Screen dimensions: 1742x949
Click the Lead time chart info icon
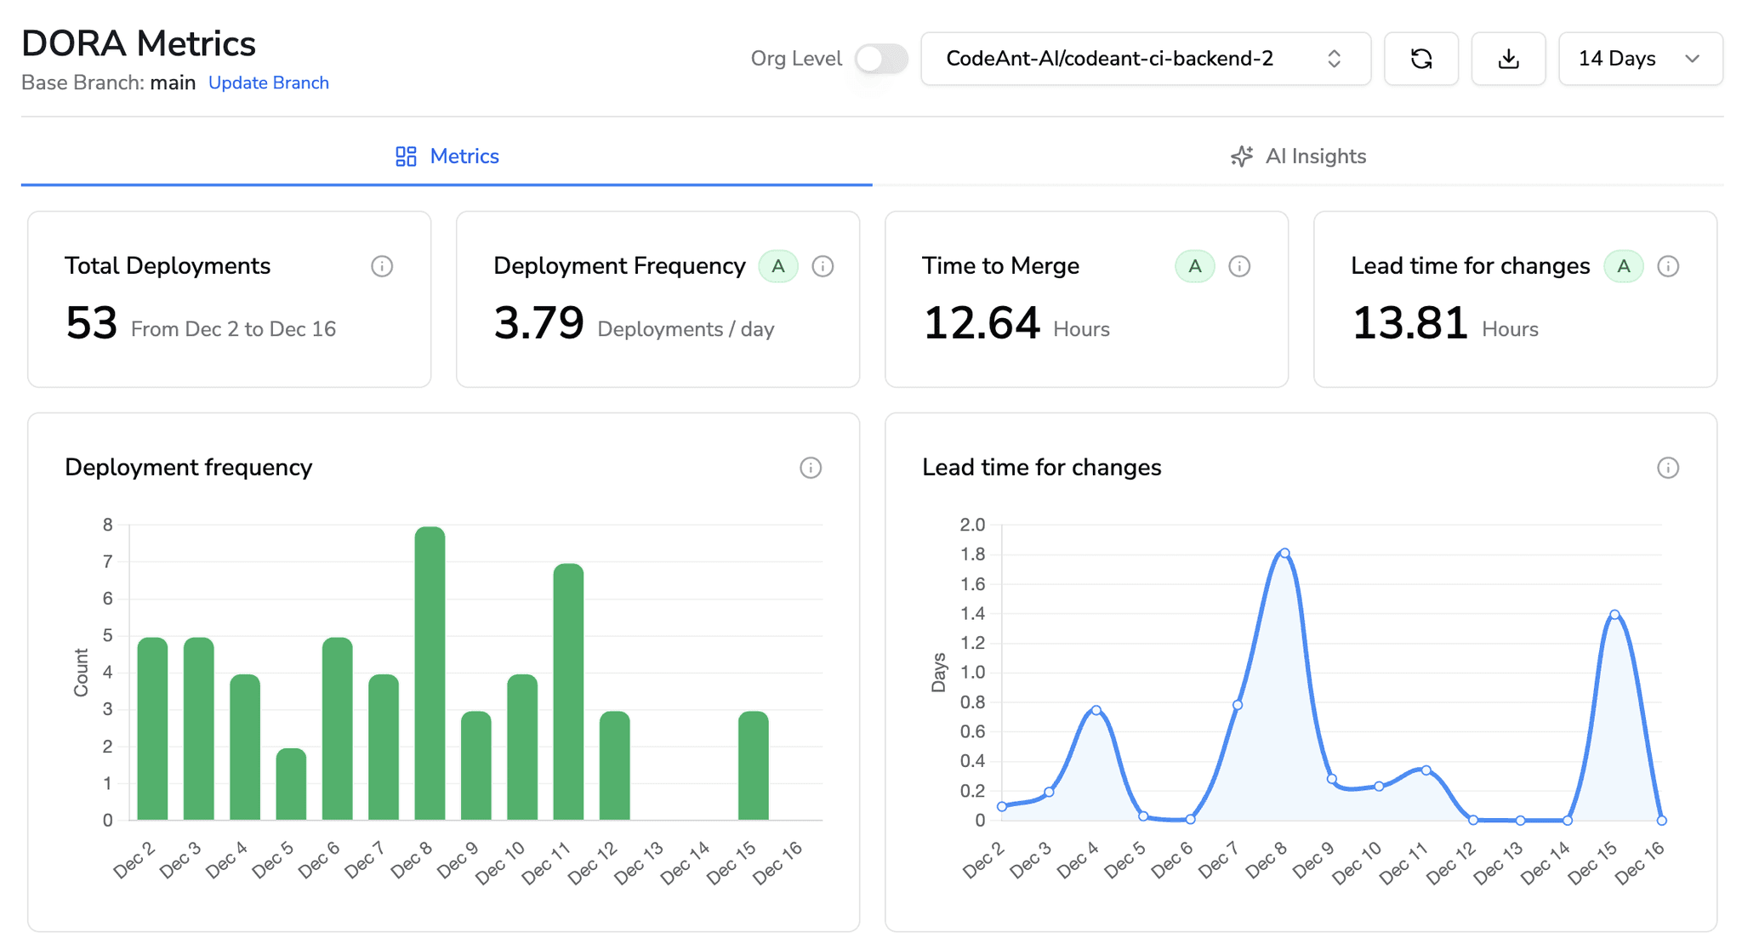pyautogui.click(x=1668, y=469)
